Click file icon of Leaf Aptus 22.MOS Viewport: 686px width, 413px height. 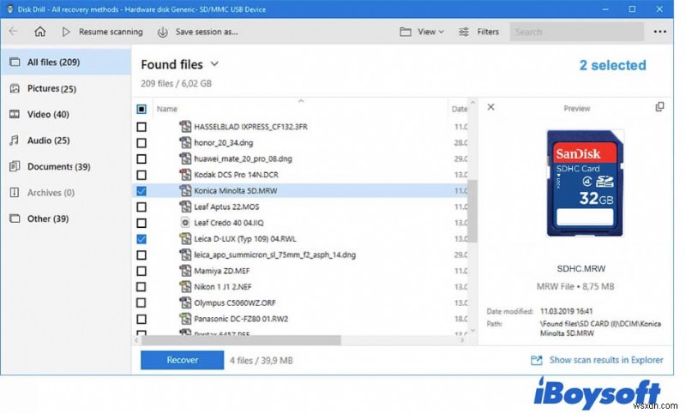pyautogui.click(x=185, y=206)
